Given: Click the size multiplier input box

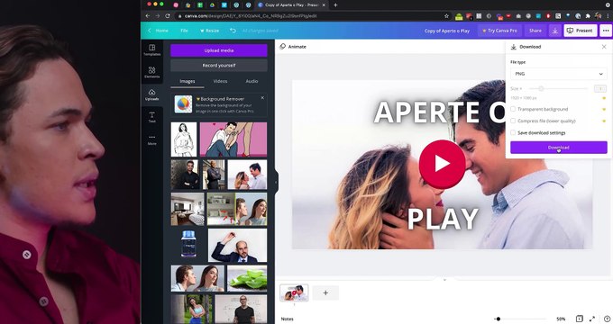Looking at the screenshot, I should pyautogui.click(x=599, y=88).
